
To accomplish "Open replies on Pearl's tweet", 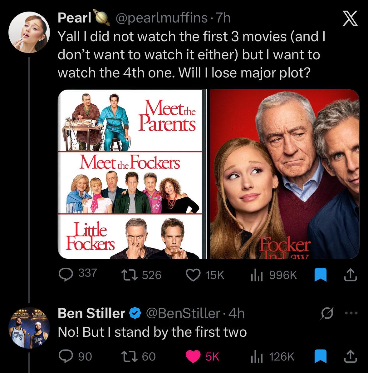I will point(66,275).
